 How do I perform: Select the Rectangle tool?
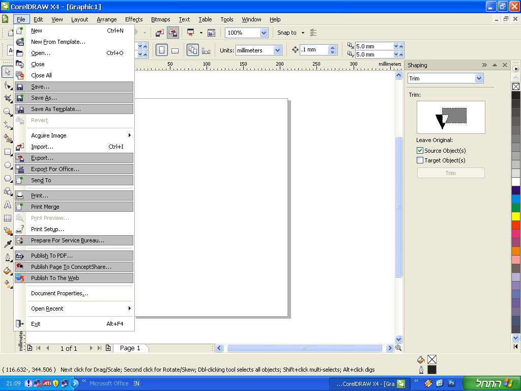click(x=8, y=152)
